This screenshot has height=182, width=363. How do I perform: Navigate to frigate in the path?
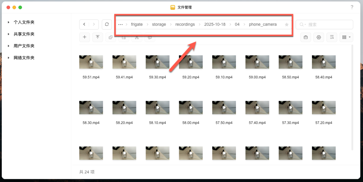(x=137, y=24)
